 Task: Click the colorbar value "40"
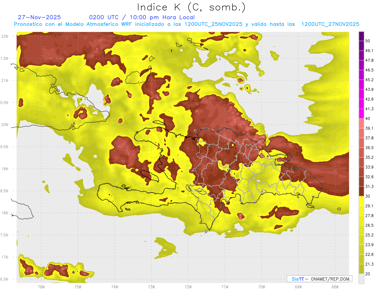click(x=368, y=119)
